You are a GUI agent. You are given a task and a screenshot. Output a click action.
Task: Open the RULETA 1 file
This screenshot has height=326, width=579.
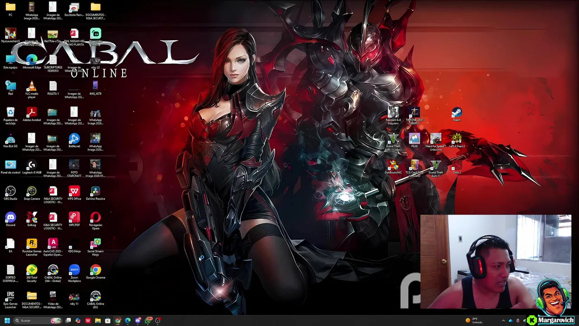(x=53, y=88)
